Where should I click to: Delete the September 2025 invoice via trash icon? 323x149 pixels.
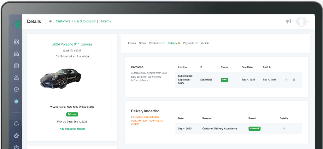tap(294, 80)
